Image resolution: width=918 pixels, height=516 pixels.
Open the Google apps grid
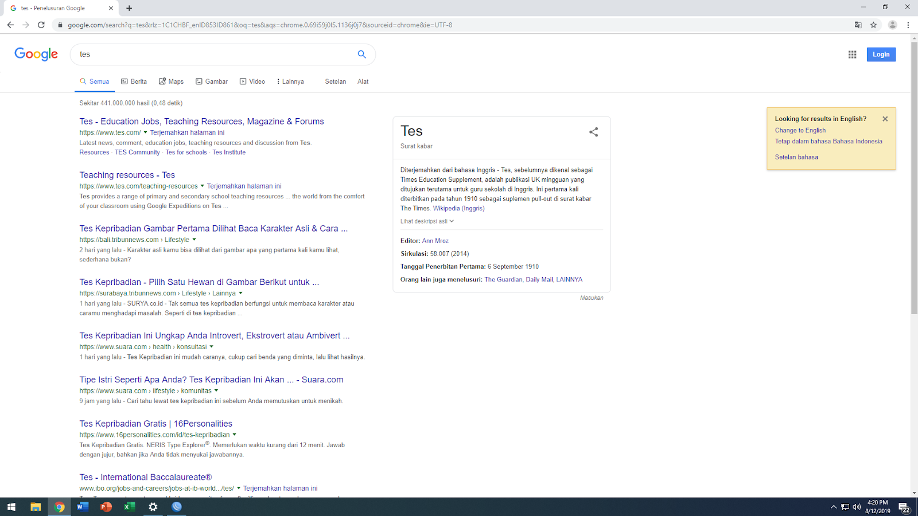coord(852,54)
